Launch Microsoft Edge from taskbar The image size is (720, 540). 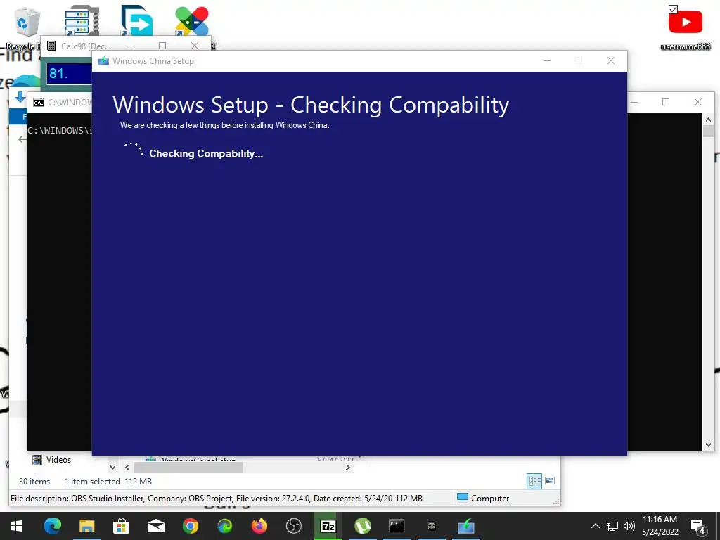click(x=52, y=526)
